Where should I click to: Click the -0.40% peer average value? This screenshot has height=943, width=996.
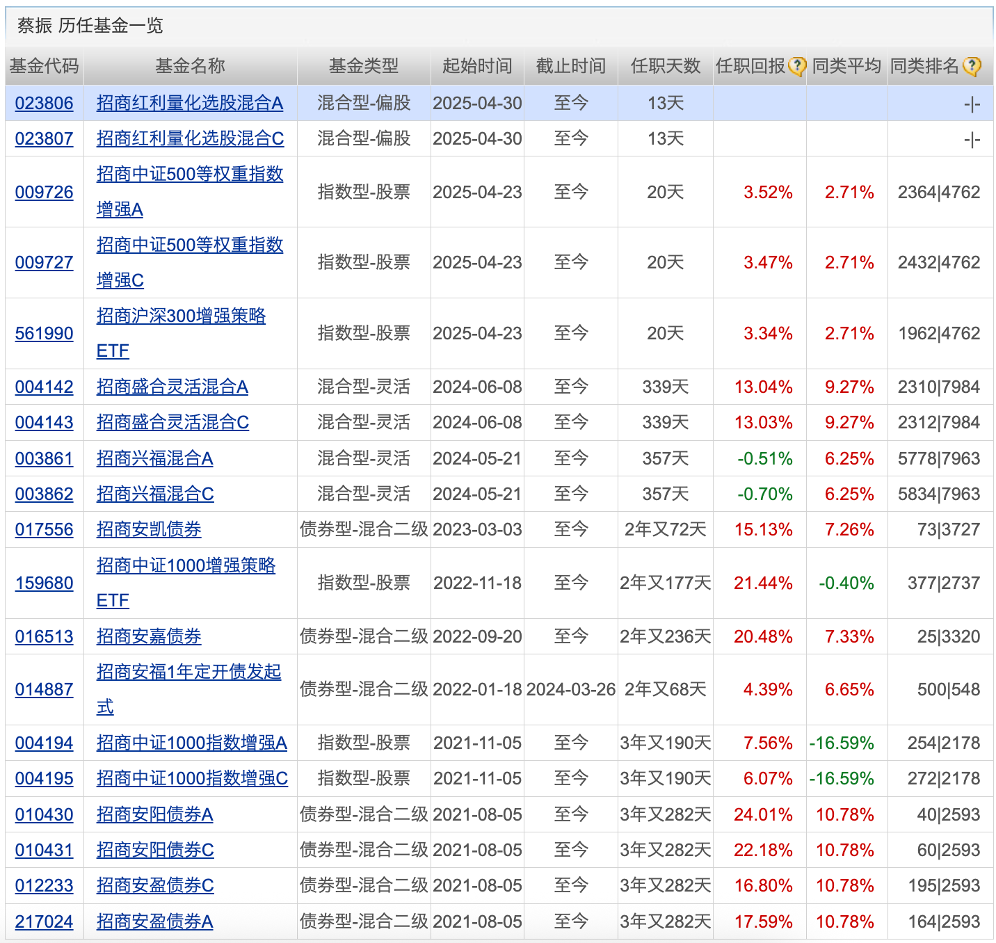(846, 583)
